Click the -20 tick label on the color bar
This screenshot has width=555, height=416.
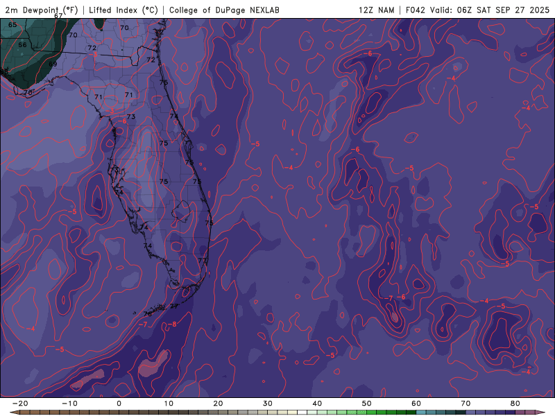coord(20,404)
